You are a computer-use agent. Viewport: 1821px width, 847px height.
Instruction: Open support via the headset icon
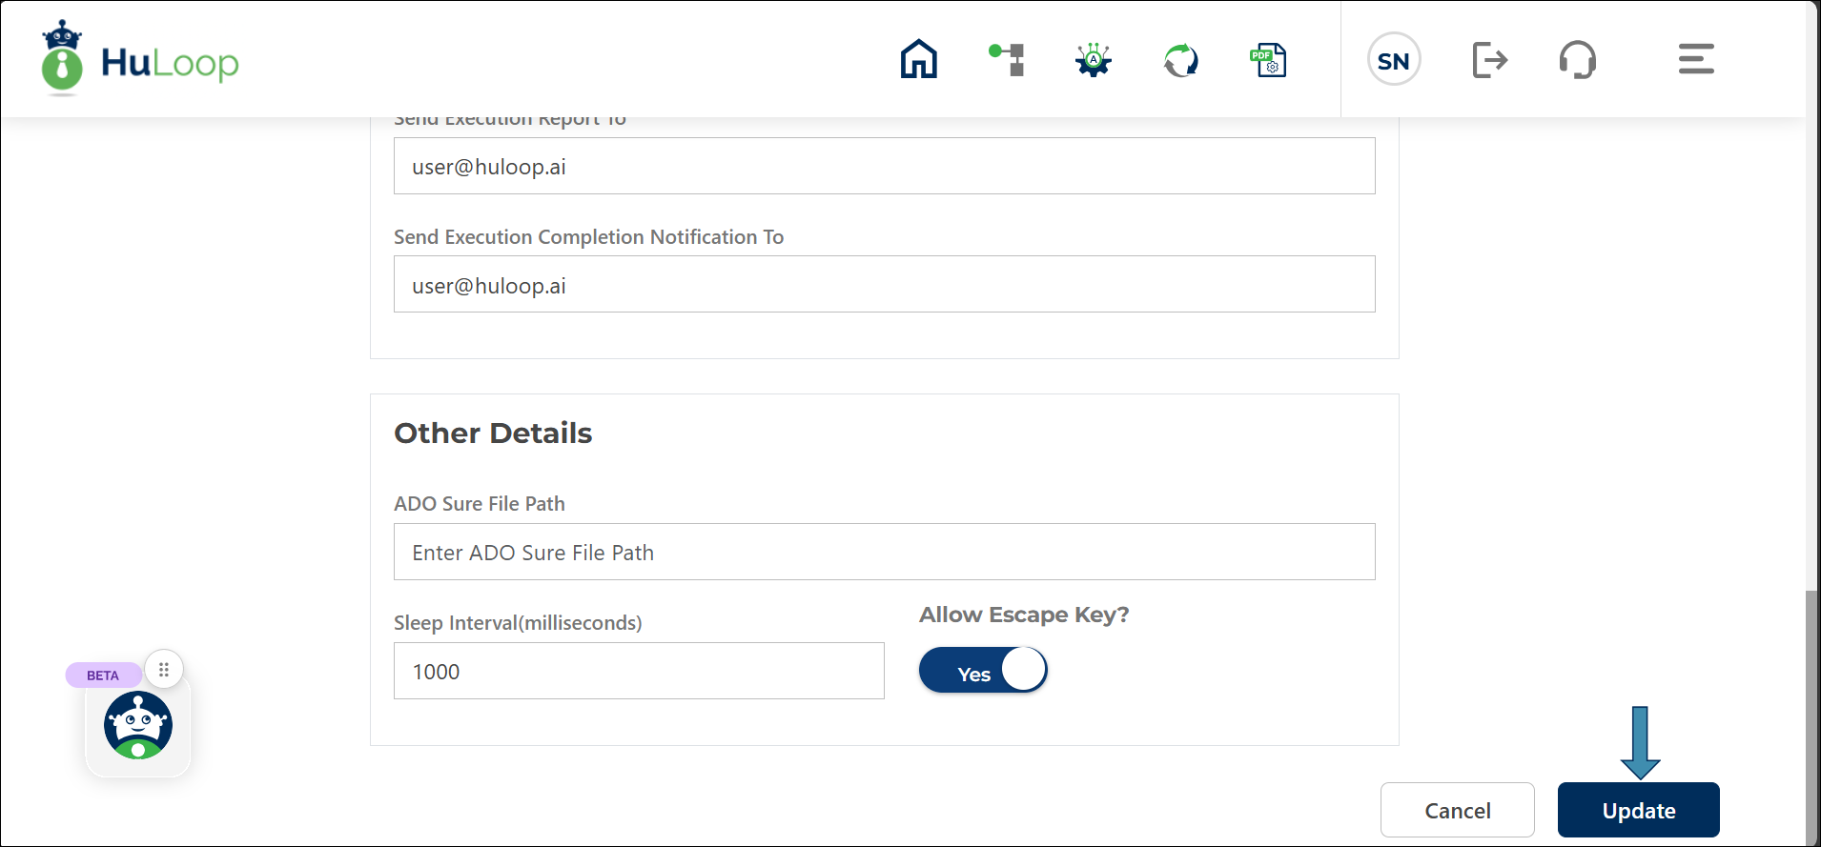[1577, 60]
